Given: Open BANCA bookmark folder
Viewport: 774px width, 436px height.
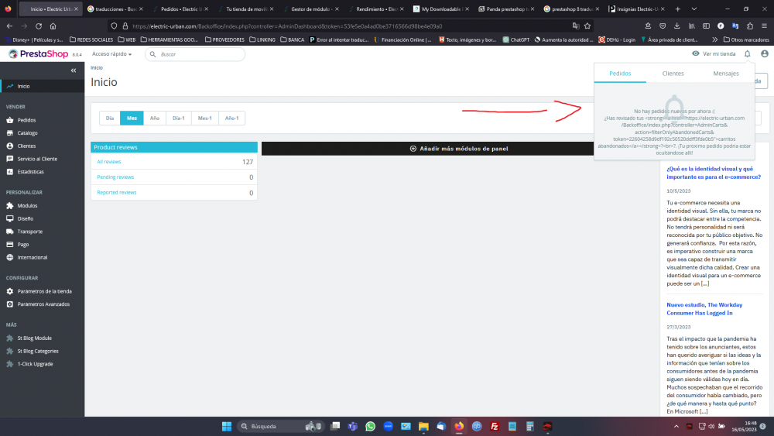Looking at the screenshot, I should [x=293, y=39].
